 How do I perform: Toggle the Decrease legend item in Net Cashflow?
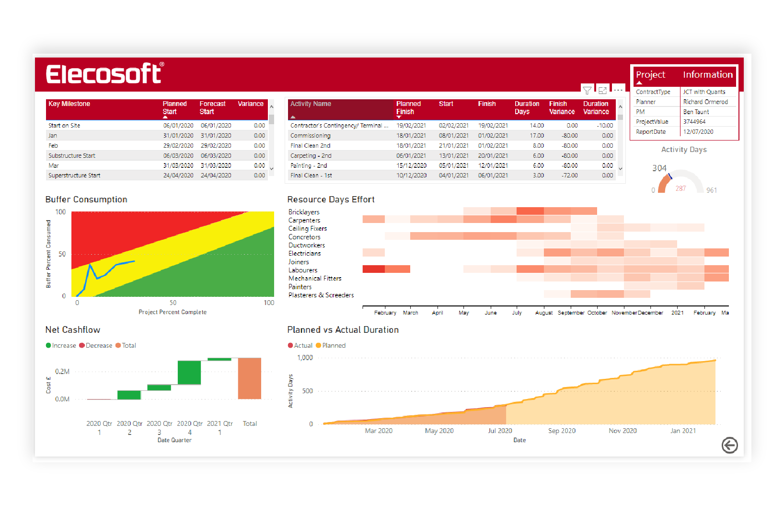96,345
